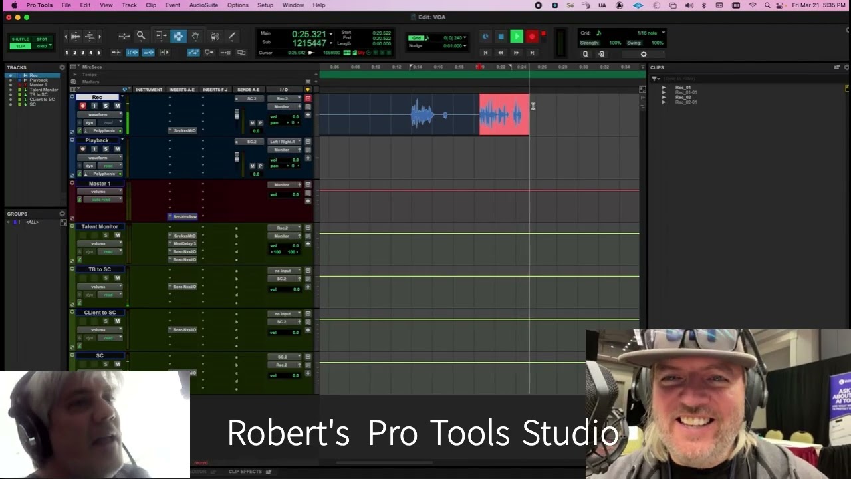The height and width of the screenshot is (479, 851).
Task: Open quantize settings gear icon
Action: [x=643, y=54]
